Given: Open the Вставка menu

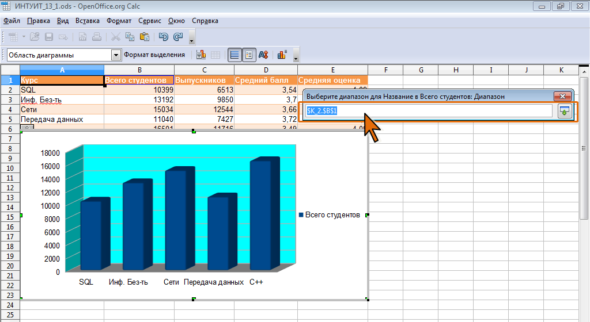Looking at the screenshot, I should (88, 21).
